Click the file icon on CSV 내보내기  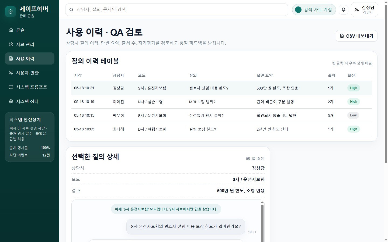coord(342,36)
